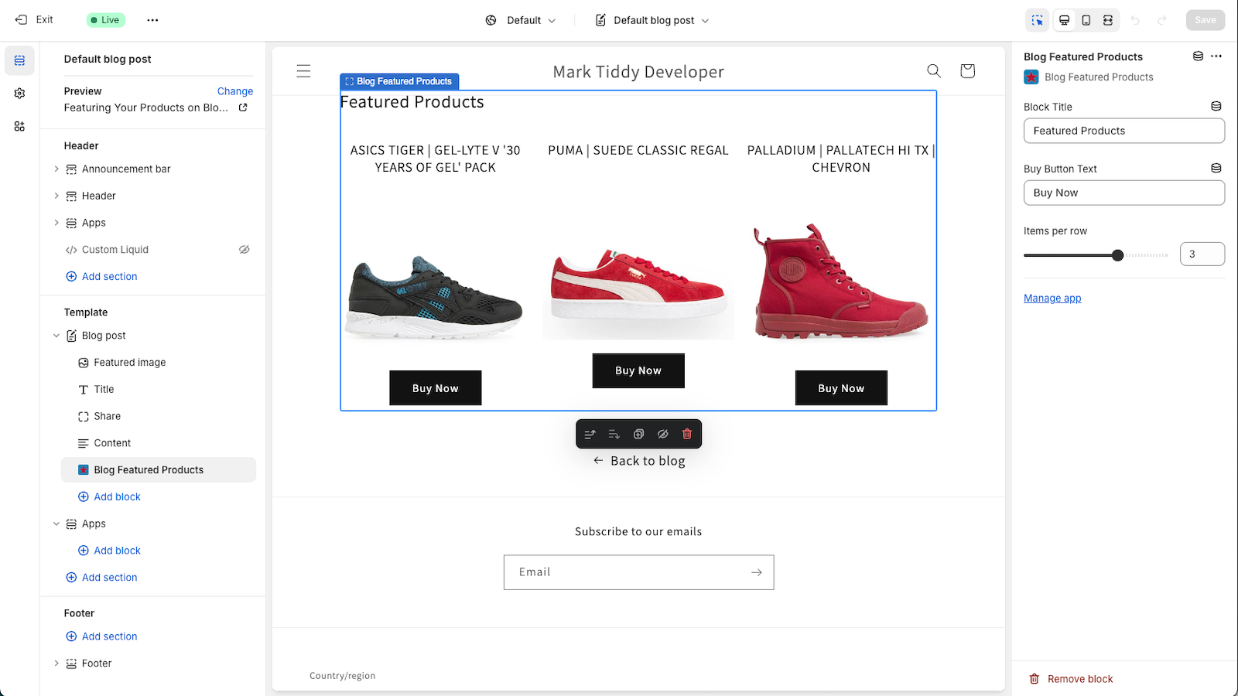Image resolution: width=1238 pixels, height=696 pixels.
Task: Add block under template Apps section
Action: [x=109, y=551]
